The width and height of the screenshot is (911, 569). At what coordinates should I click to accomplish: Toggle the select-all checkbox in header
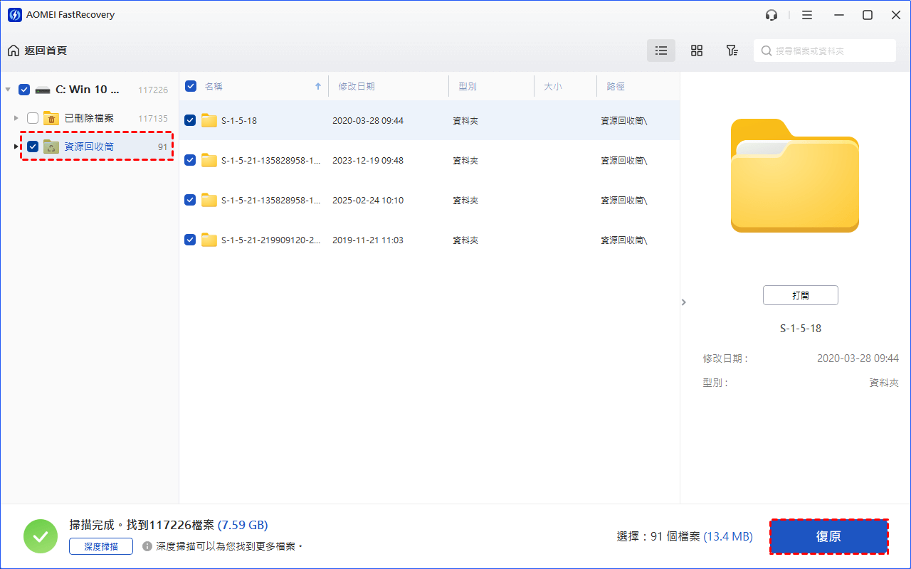191,86
